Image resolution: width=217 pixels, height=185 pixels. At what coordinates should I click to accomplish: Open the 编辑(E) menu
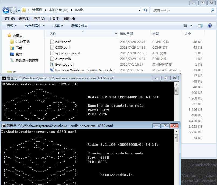tap(24, 19)
